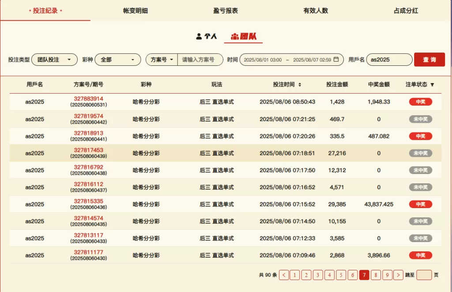The image size is (452, 292).
Task: Open plan number 327883914
Action: click(x=88, y=99)
